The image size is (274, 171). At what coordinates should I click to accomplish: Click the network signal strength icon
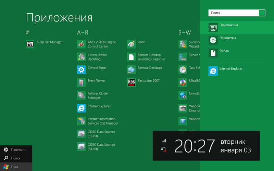click(164, 141)
